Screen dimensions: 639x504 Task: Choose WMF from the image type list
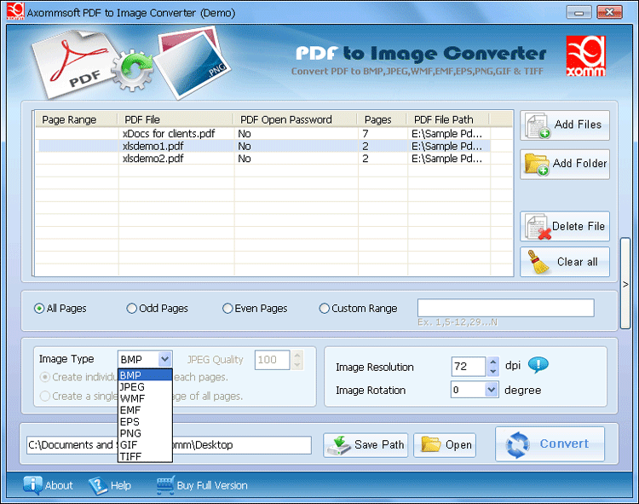(x=145, y=398)
